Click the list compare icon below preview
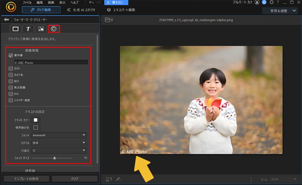This screenshot has height=185, width=302. pyautogui.click(x=109, y=179)
